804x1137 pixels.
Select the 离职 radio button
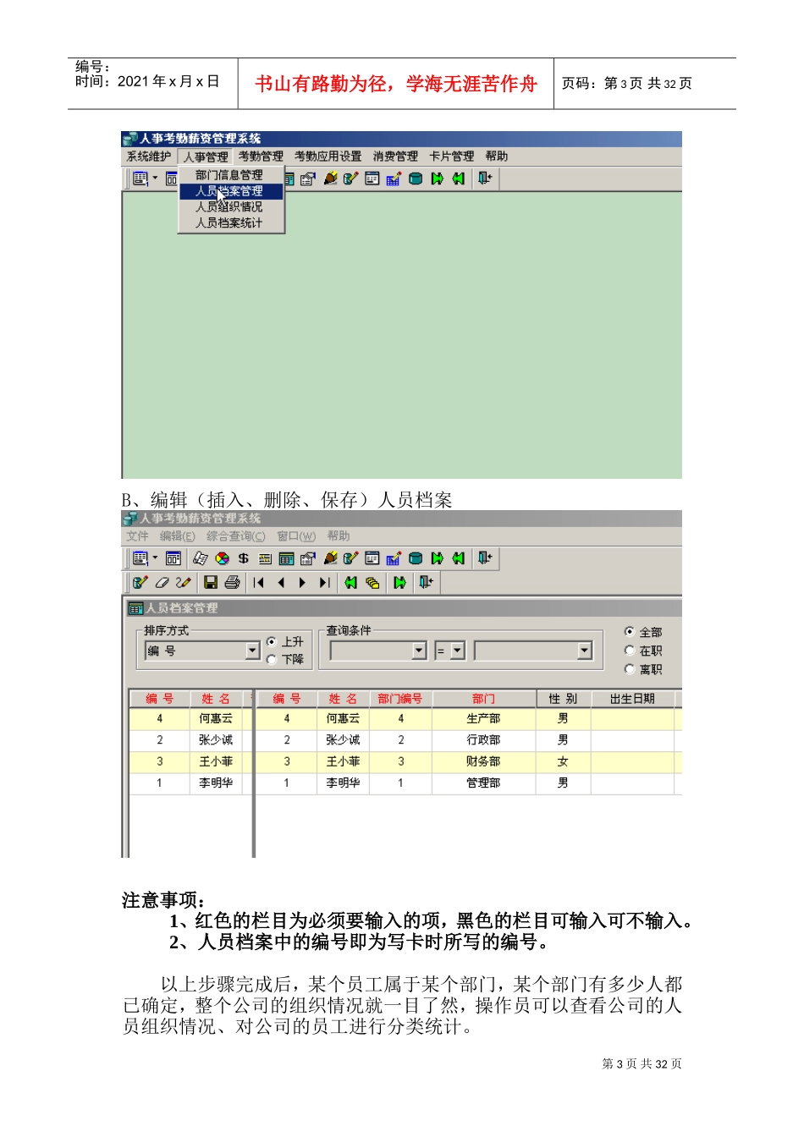pyautogui.click(x=630, y=669)
